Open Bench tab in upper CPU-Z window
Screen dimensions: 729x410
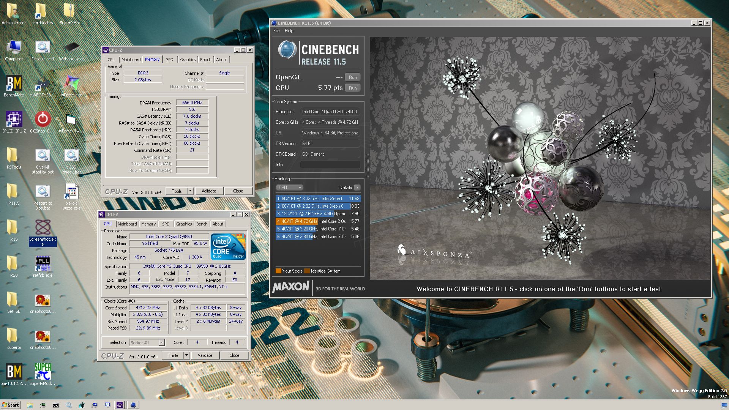point(206,60)
